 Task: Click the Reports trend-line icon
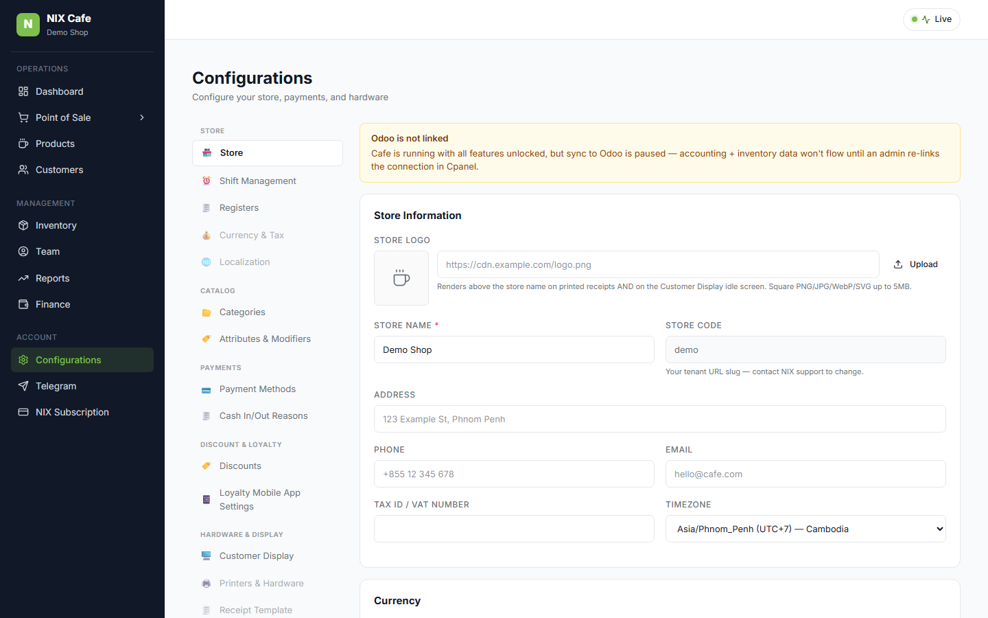tap(23, 278)
